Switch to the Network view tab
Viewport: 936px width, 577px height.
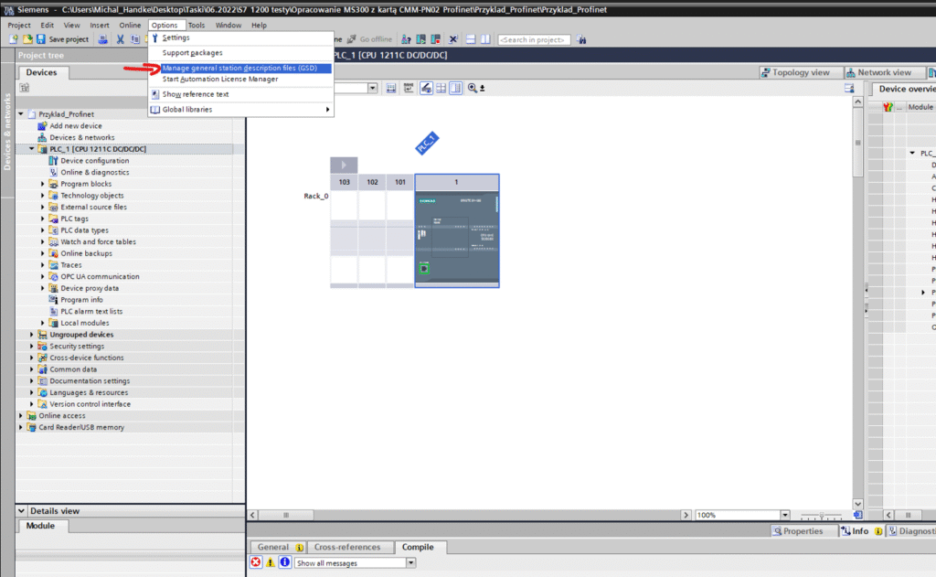coord(878,72)
